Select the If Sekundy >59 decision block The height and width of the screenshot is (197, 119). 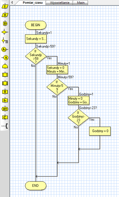(x=36, y=56)
